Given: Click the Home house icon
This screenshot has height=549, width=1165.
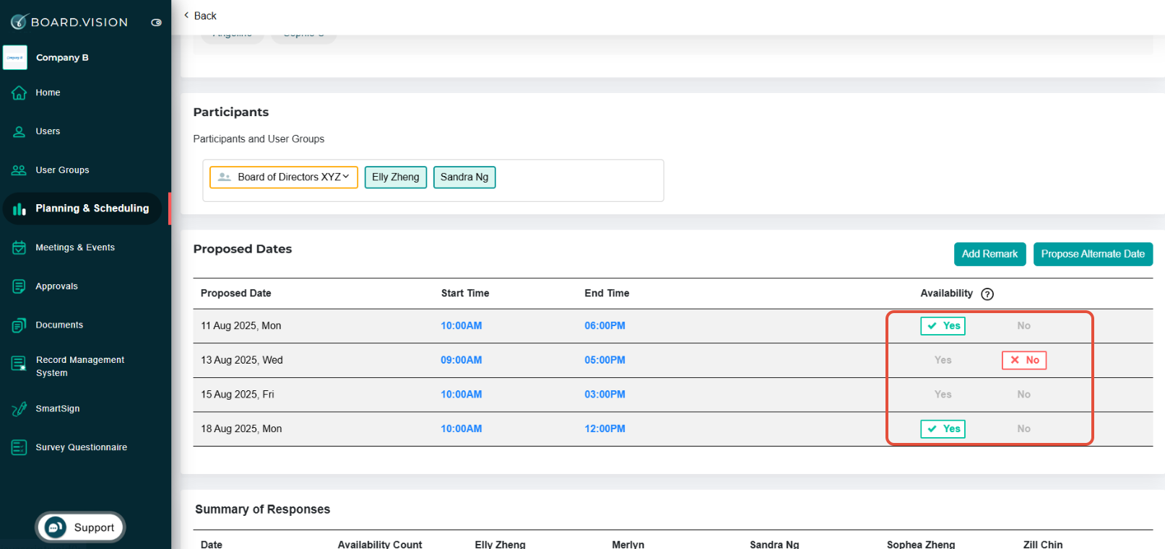Looking at the screenshot, I should tap(20, 93).
